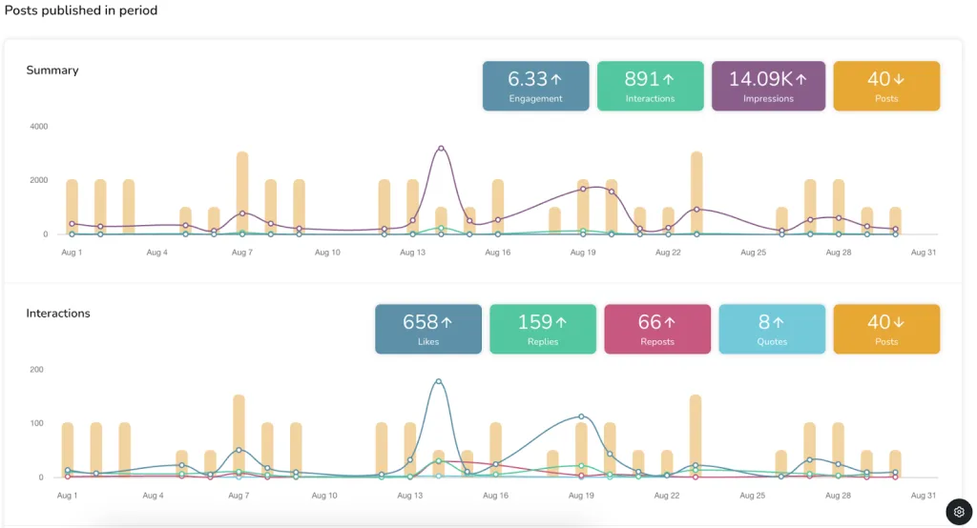Image resolution: width=977 pixels, height=528 pixels.
Task: Click the impressions peak point near Aug 14
Action: (441, 148)
